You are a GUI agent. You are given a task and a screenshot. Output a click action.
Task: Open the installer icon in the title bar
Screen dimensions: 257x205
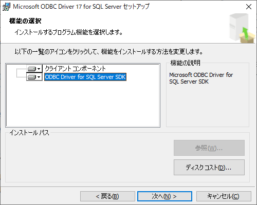coord(6,7)
